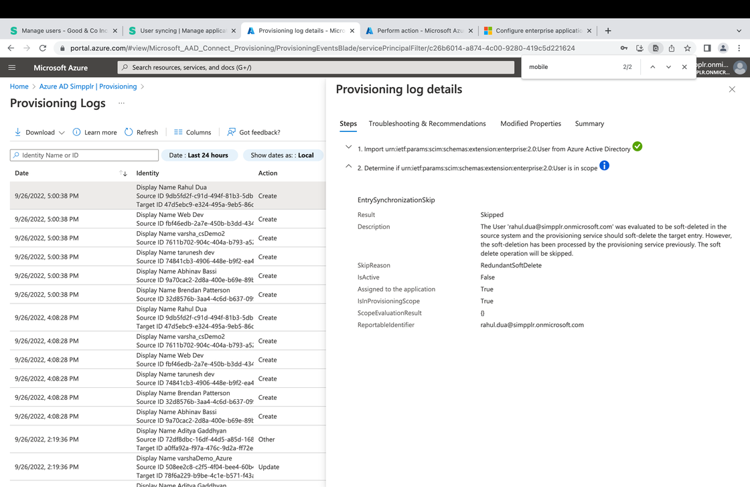Click the info icon beside step 2
Image resolution: width=750 pixels, height=487 pixels.
point(605,165)
